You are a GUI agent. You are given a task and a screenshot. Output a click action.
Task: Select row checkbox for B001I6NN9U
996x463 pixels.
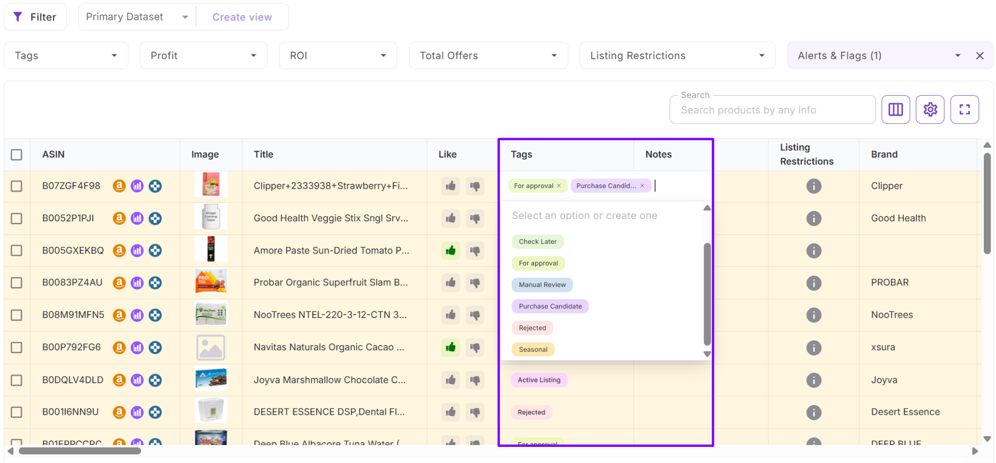tap(17, 412)
